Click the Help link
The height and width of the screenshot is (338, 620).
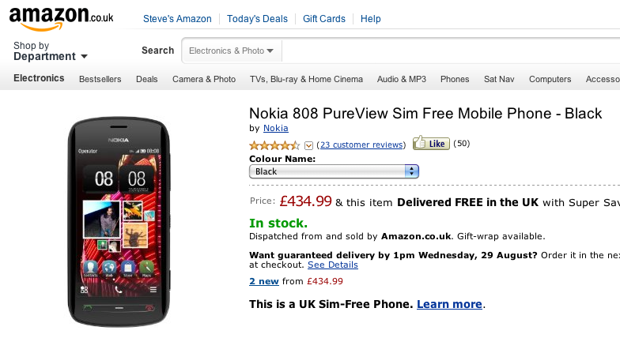(x=370, y=19)
